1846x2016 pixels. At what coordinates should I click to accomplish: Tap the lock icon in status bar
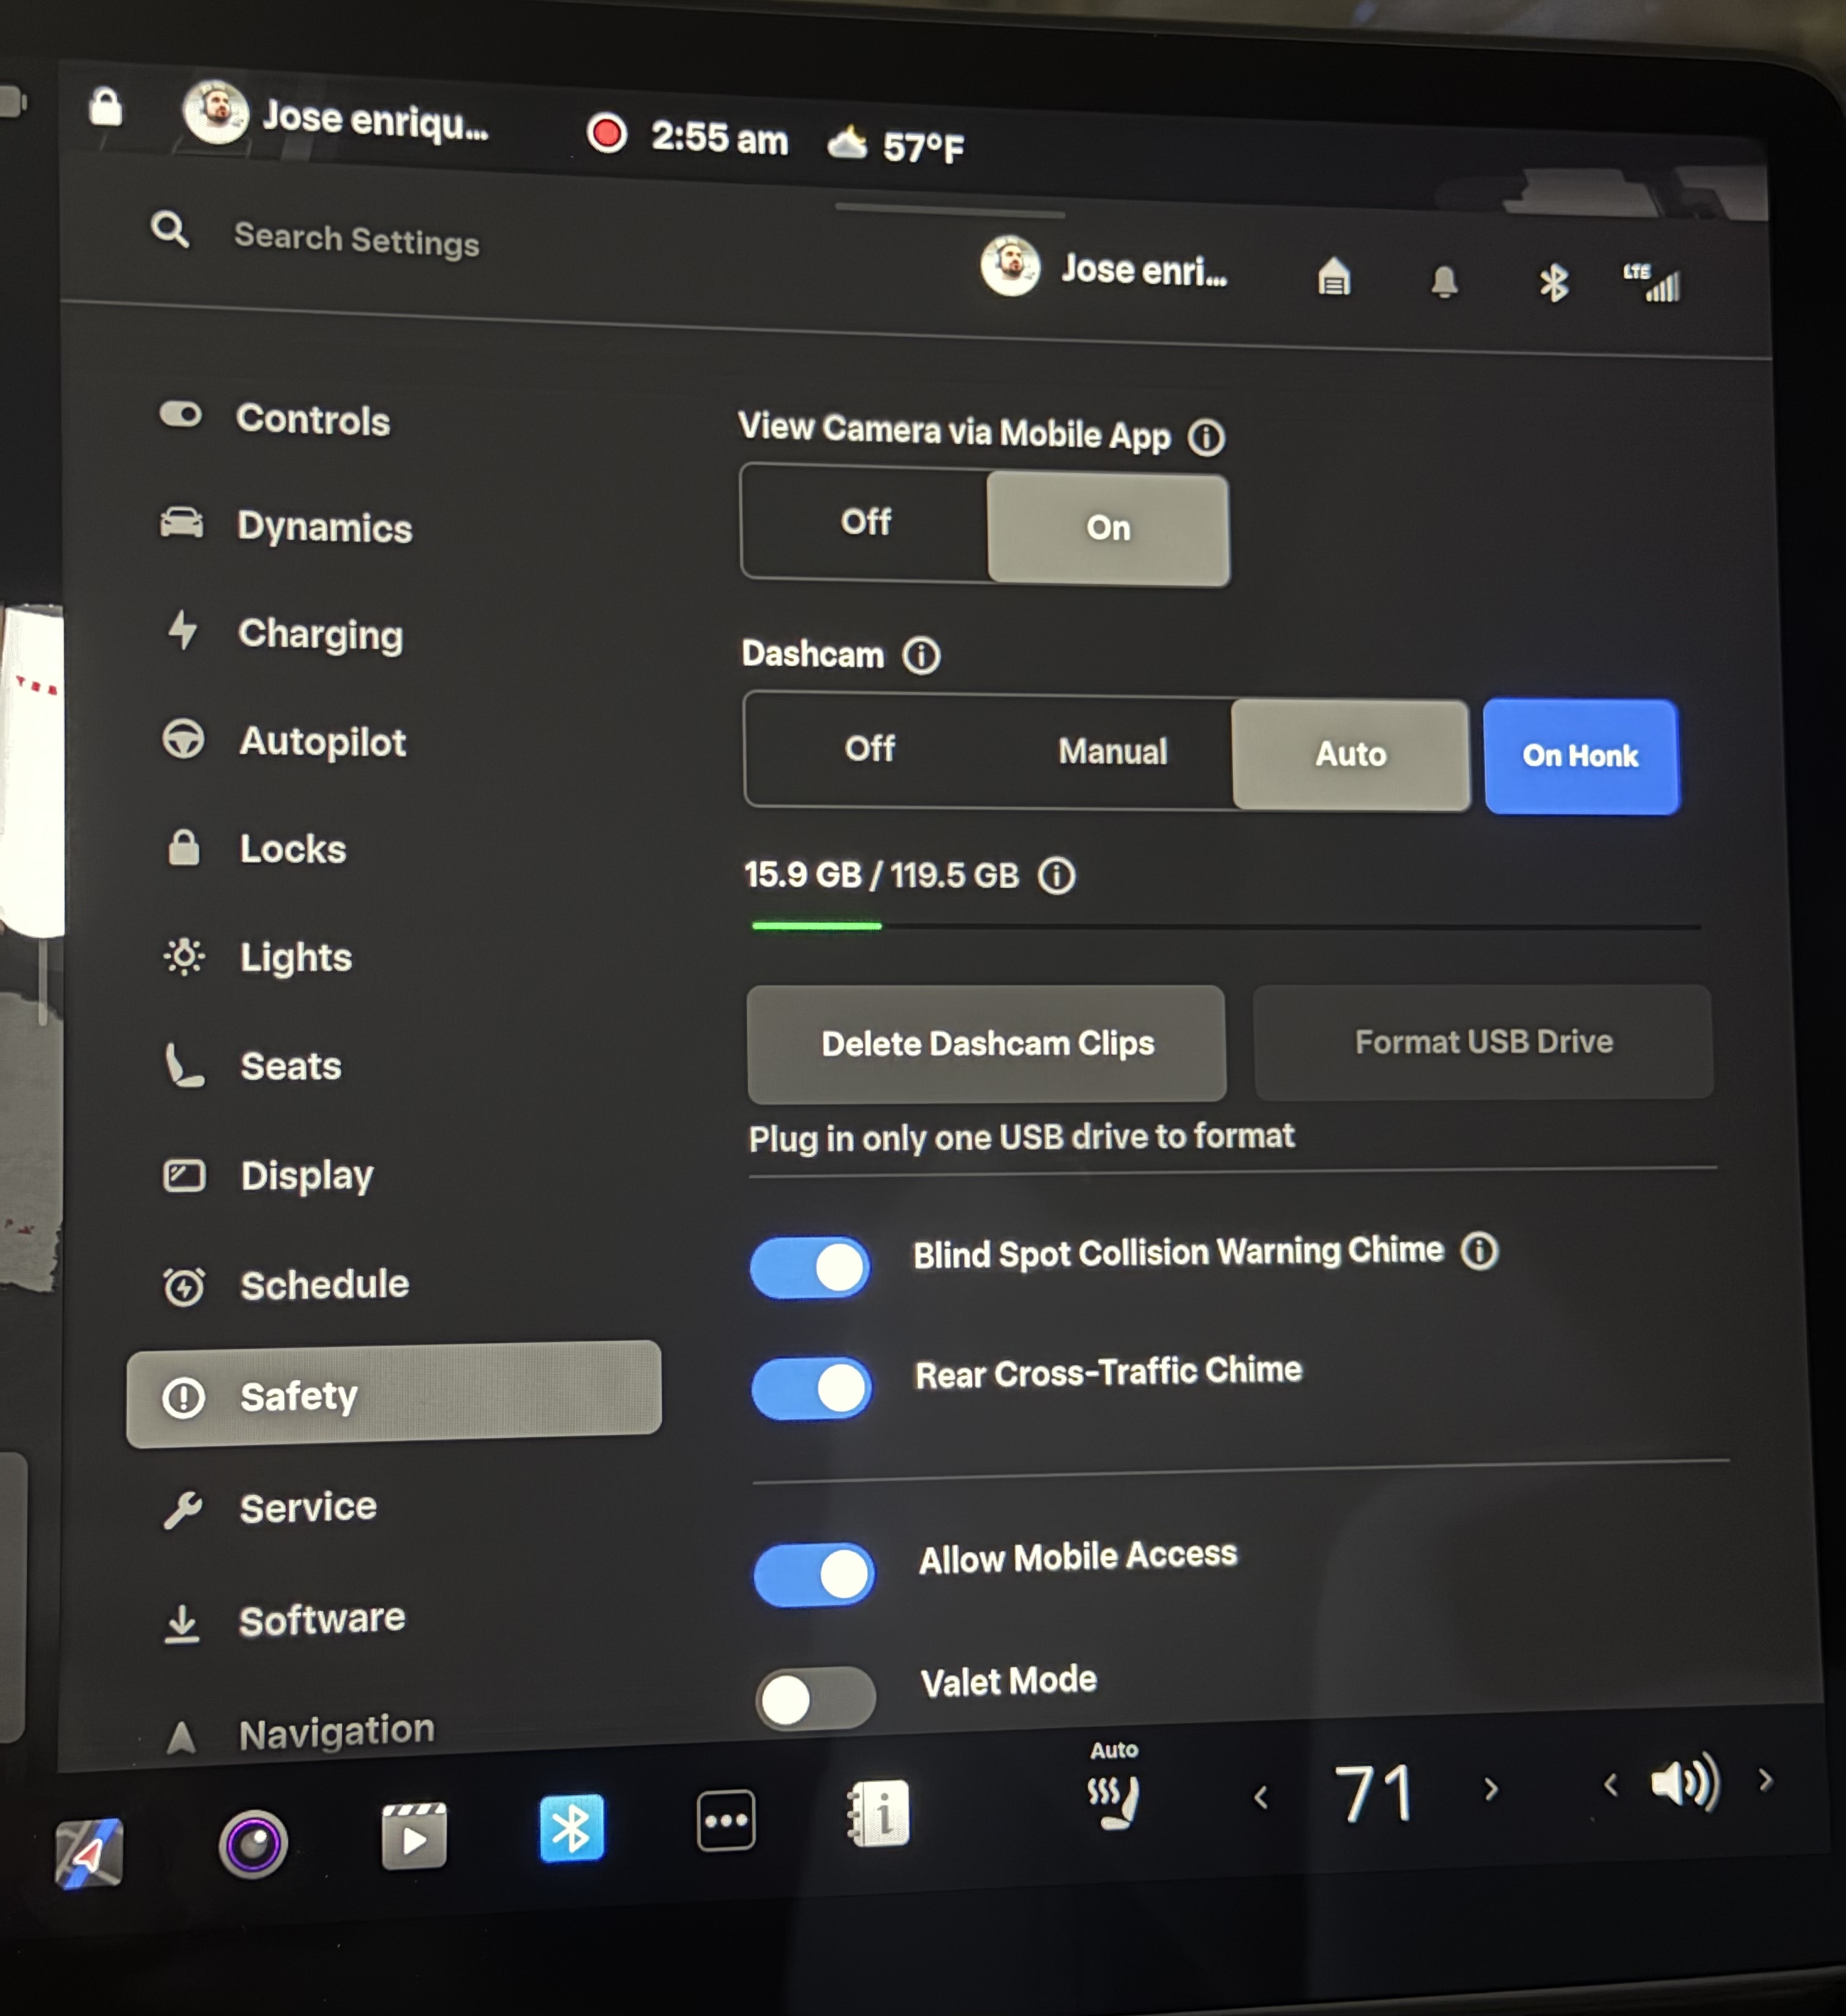(x=105, y=106)
